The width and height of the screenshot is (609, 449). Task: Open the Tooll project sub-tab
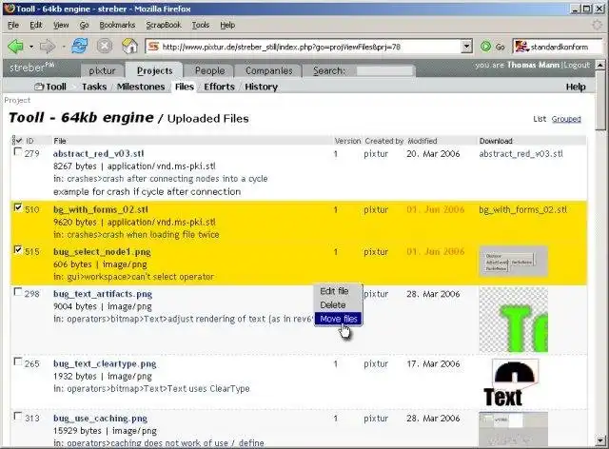(x=50, y=87)
